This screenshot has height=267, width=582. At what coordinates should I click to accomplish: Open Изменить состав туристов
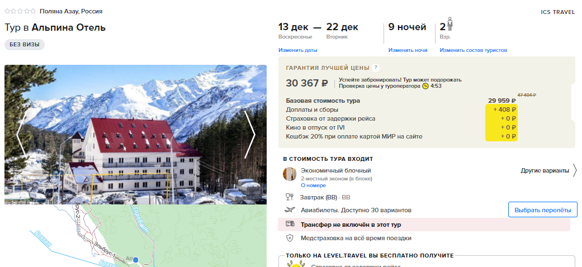pyautogui.click(x=473, y=50)
